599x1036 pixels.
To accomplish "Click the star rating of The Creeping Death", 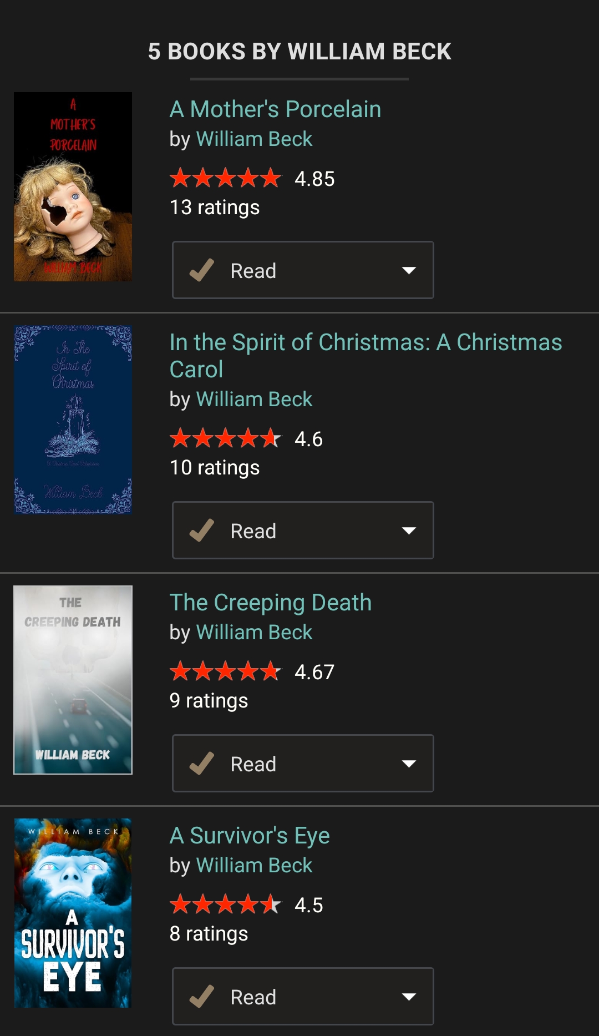I will (225, 671).
